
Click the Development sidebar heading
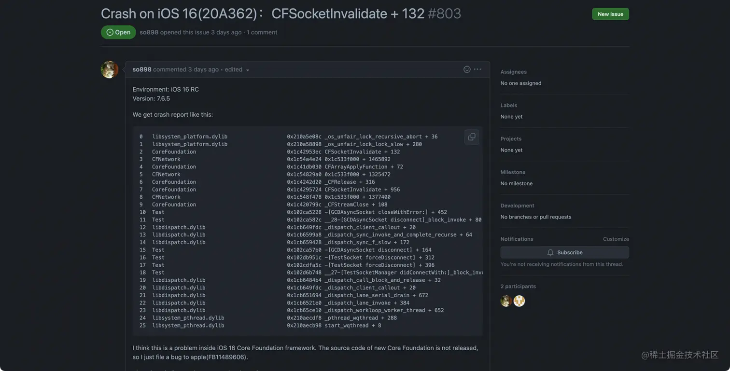point(517,206)
